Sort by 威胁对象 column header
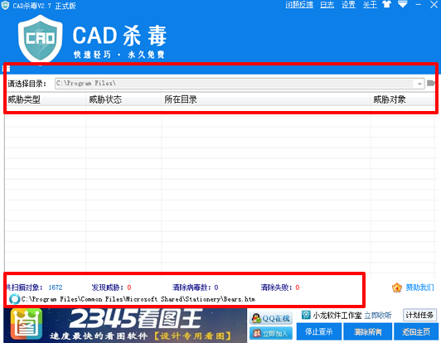 click(402, 99)
